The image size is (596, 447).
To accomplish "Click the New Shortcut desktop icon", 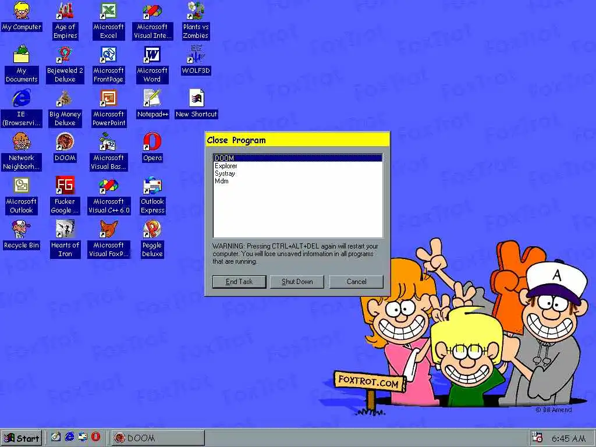I will pyautogui.click(x=196, y=104).
